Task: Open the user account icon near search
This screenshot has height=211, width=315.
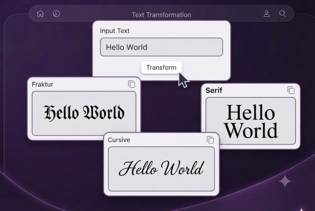Action: [x=267, y=14]
